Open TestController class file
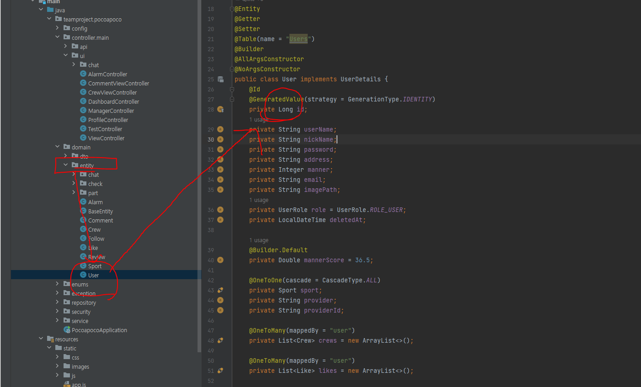641x387 pixels. point(105,129)
